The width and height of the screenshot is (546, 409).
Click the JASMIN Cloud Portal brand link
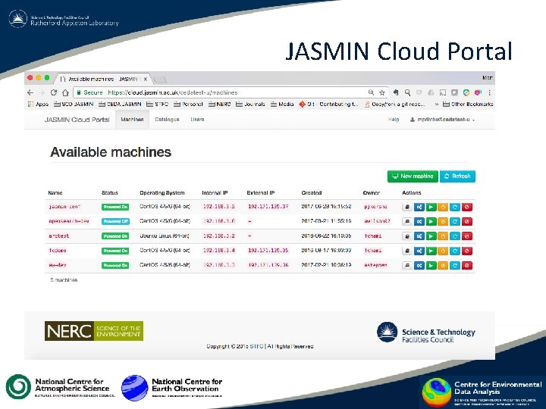tap(77, 120)
